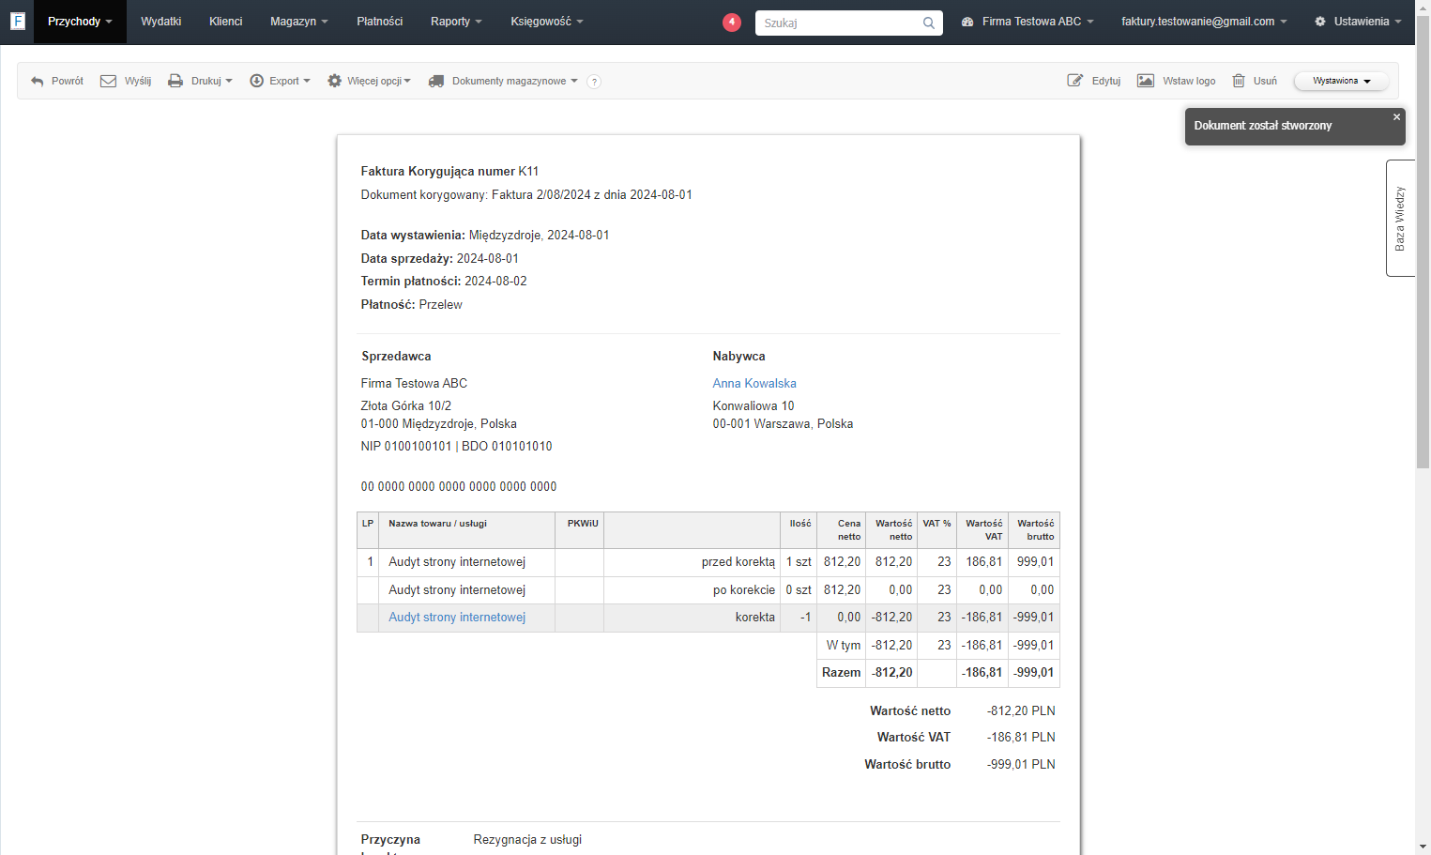Viewport: 1431px width, 855px height.
Task: Click the Edytuj pencil icon
Action: [1075, 81]
